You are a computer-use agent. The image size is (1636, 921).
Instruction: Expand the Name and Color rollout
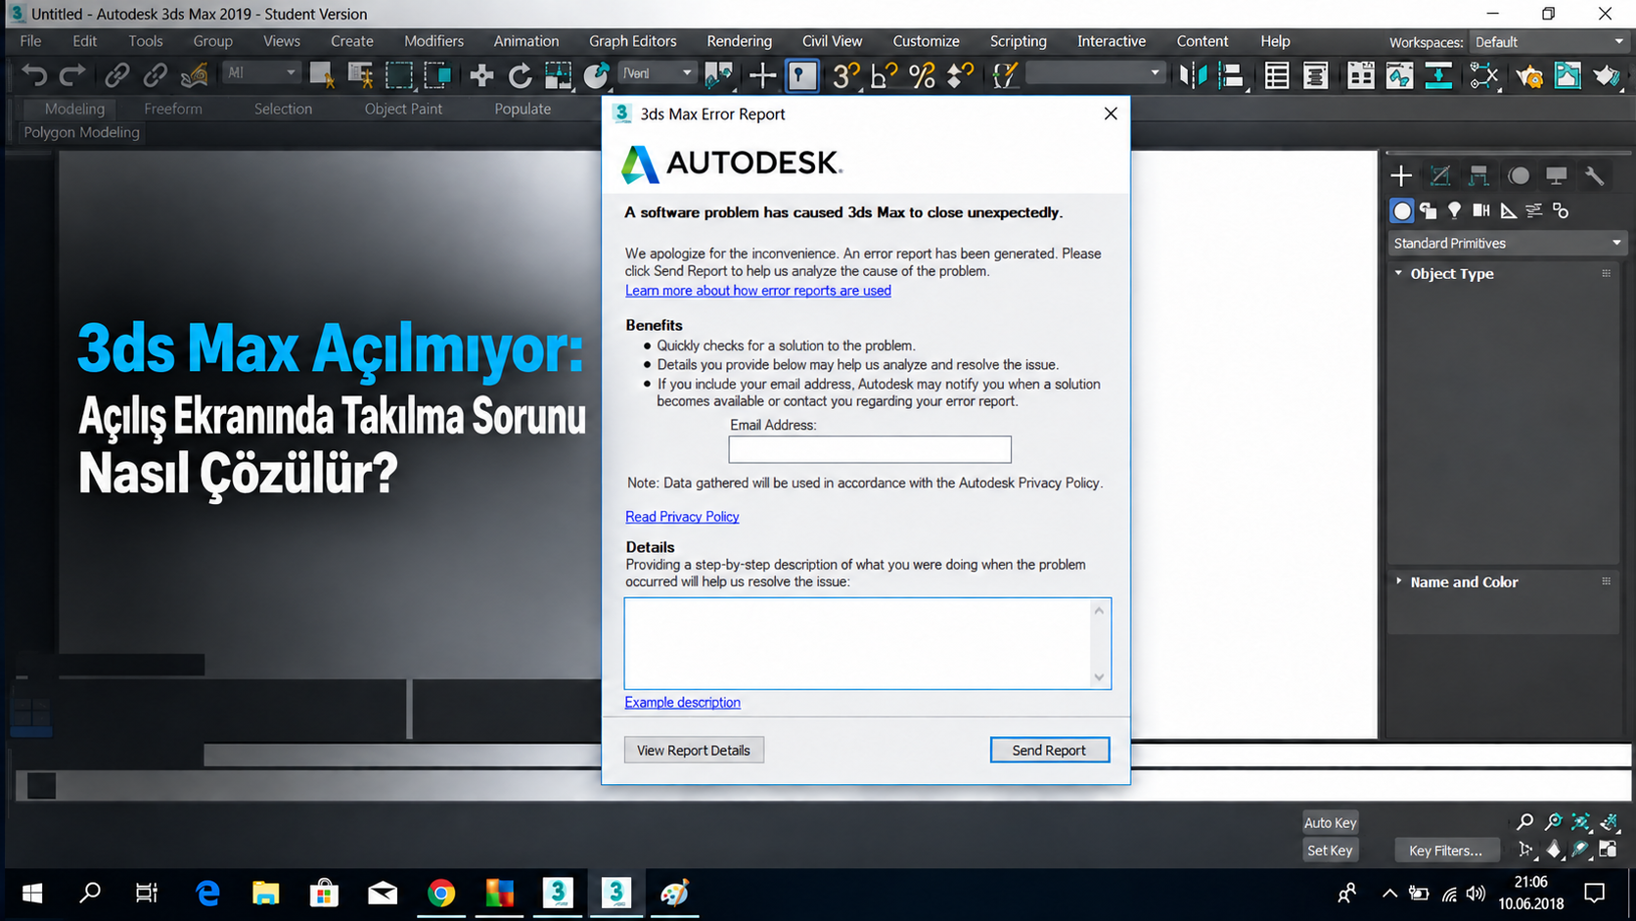[x=1464, y=582]
